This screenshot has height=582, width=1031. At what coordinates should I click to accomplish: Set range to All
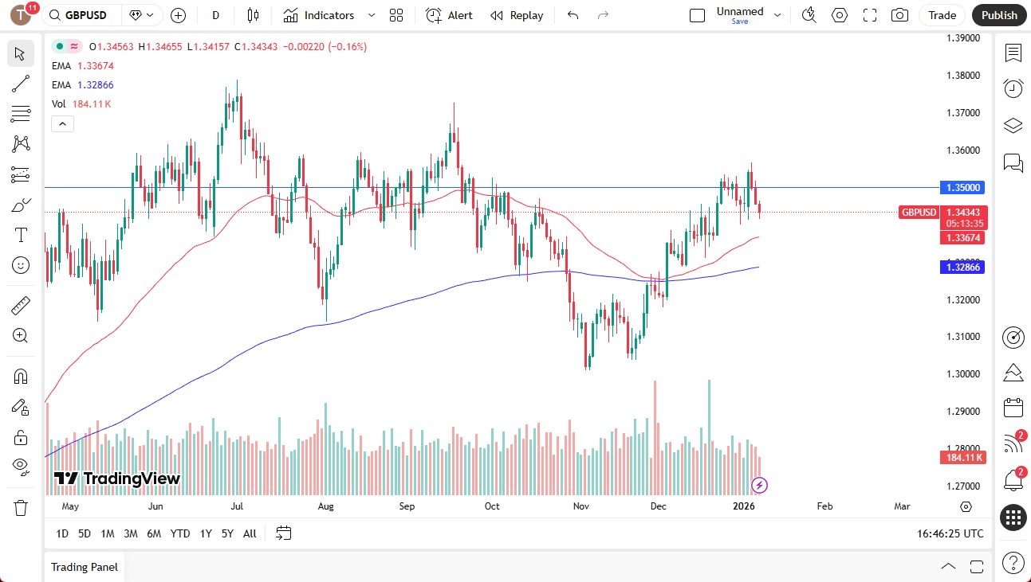[x=250, y=533]
